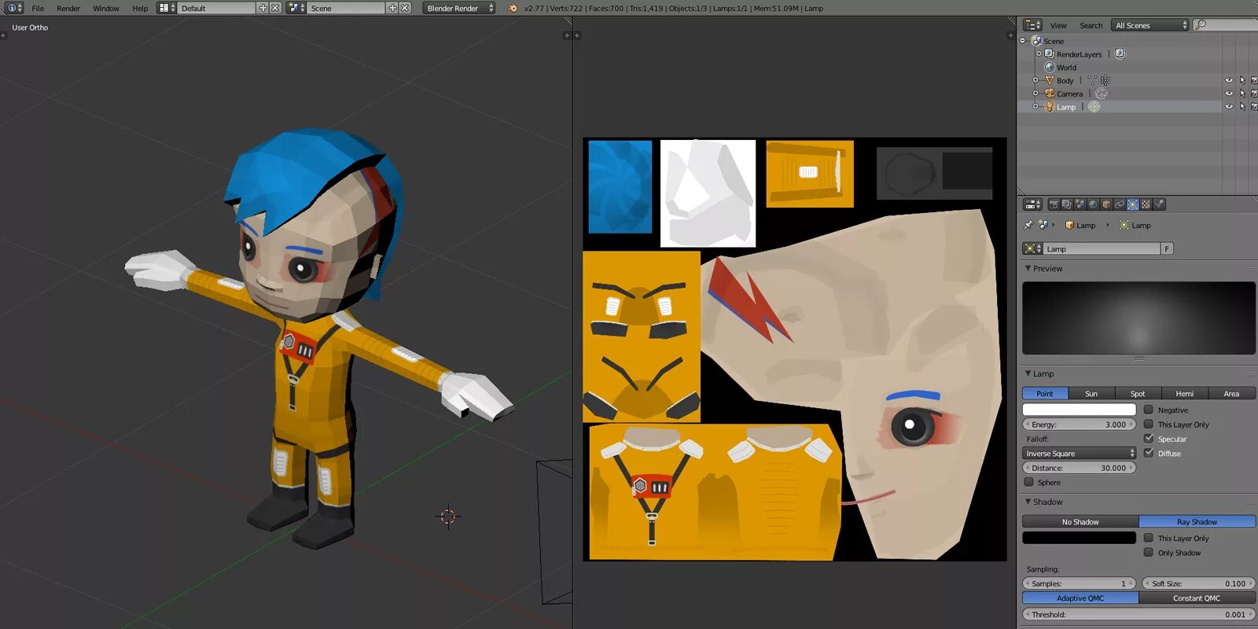The height and width of the screenshot is (629, 1258).
Task: Open the Window menu
Action: [x=106, y=9]
